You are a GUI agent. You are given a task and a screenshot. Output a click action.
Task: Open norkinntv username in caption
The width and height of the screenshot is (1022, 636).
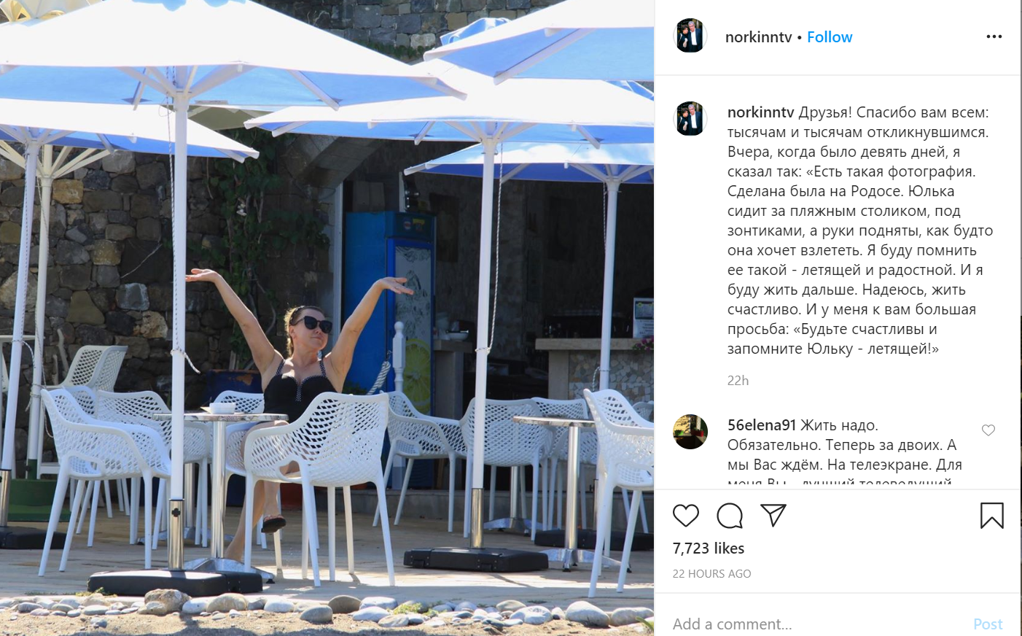(x=760, y=112)
